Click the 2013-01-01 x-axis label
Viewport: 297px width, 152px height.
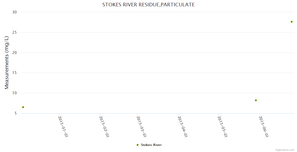(x=63, y=126)
